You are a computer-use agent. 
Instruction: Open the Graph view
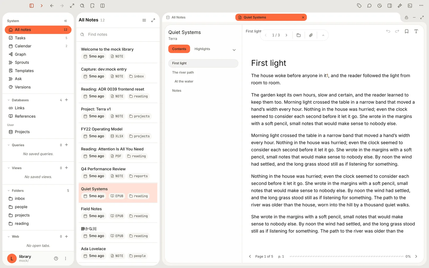(38, 54)
